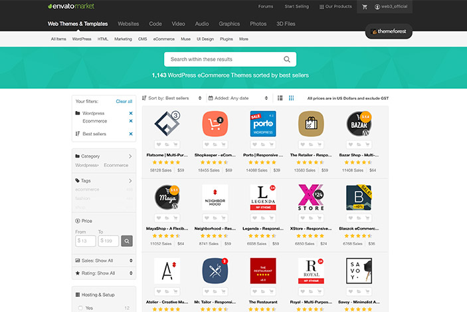Add Flatsome to favorites with heart icon
This screenshot has height=312, width=467.
[x=159, y=144]
